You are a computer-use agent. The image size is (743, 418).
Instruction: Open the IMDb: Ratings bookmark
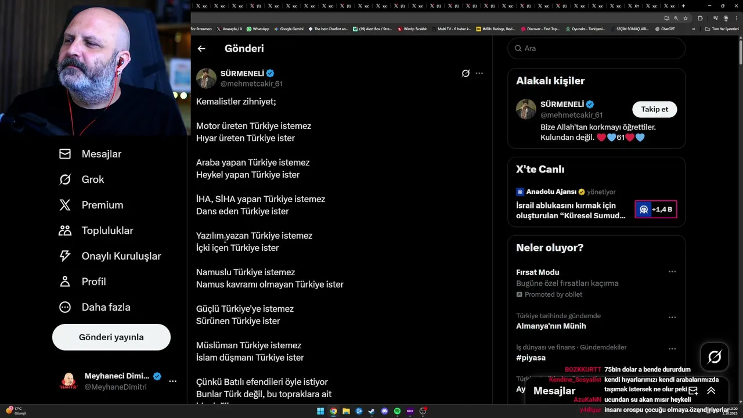[x=495, y=29]
